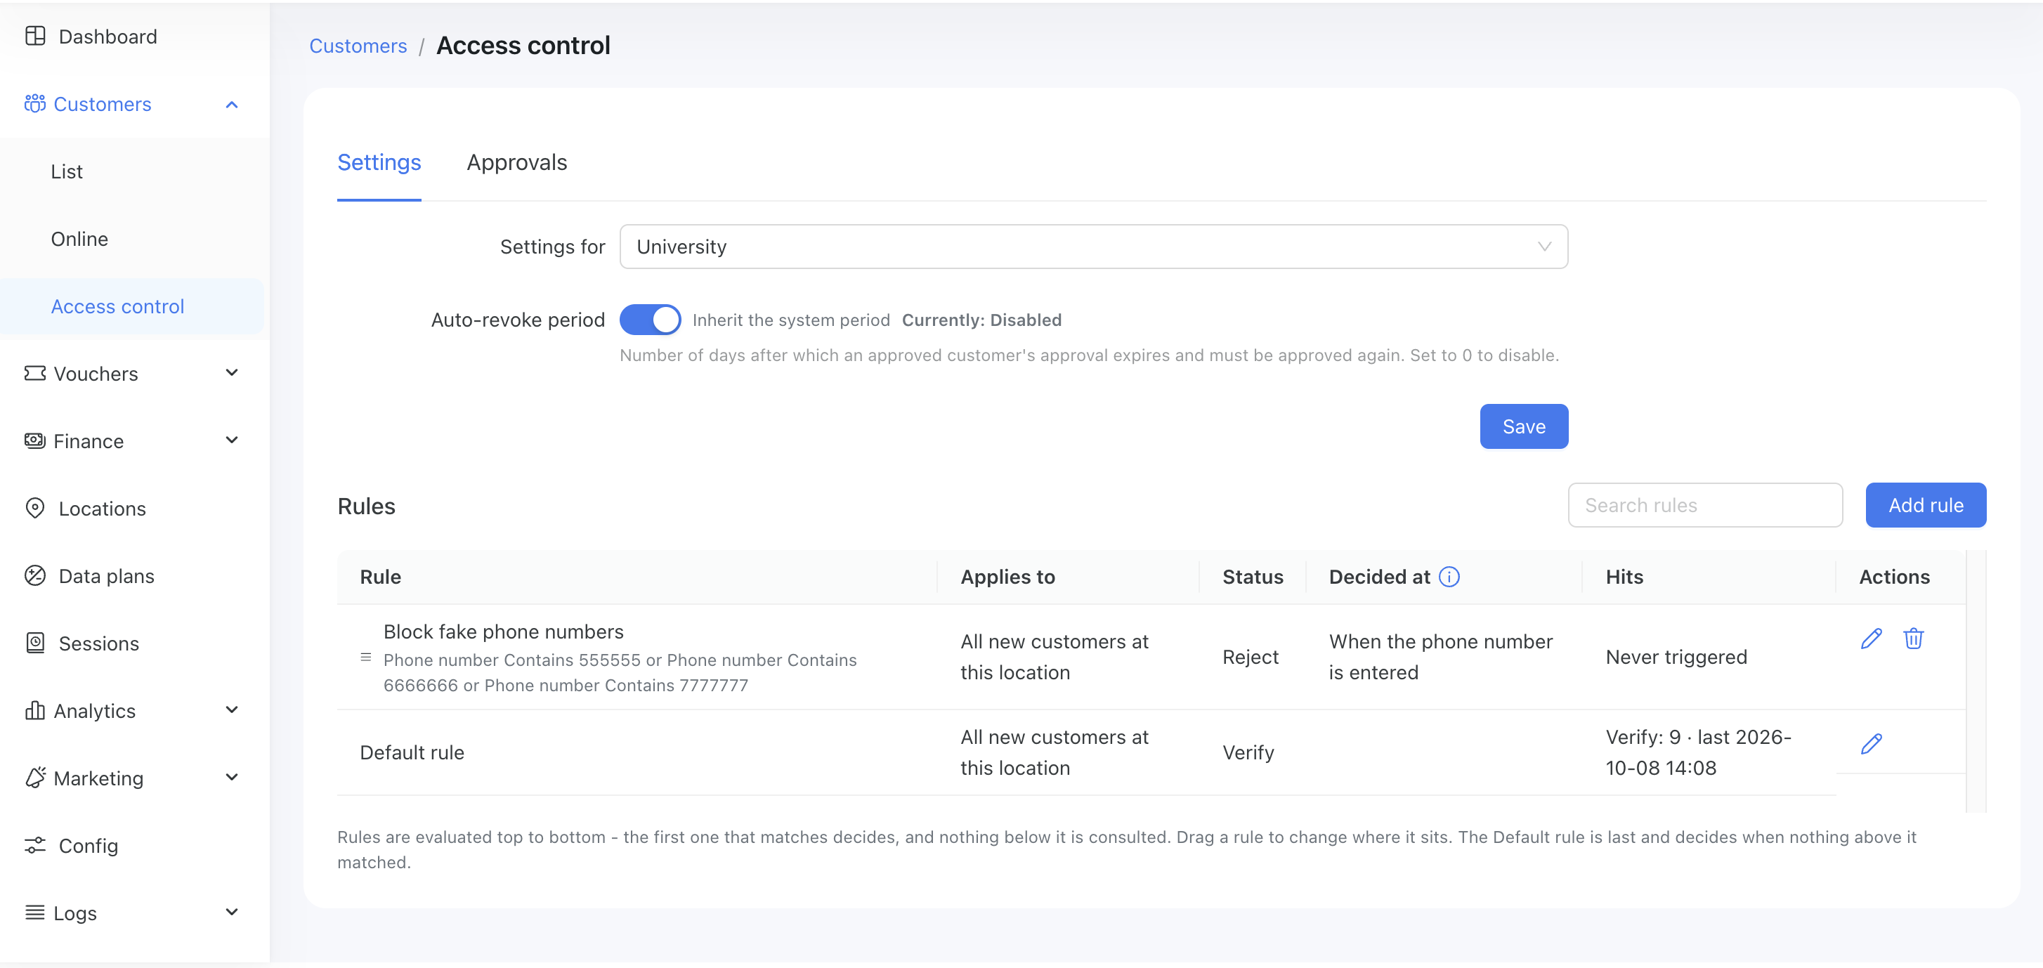The image size is (2043, 968).
Task: Focus the Search rules input field
Action: click(x=1705, y=505)
